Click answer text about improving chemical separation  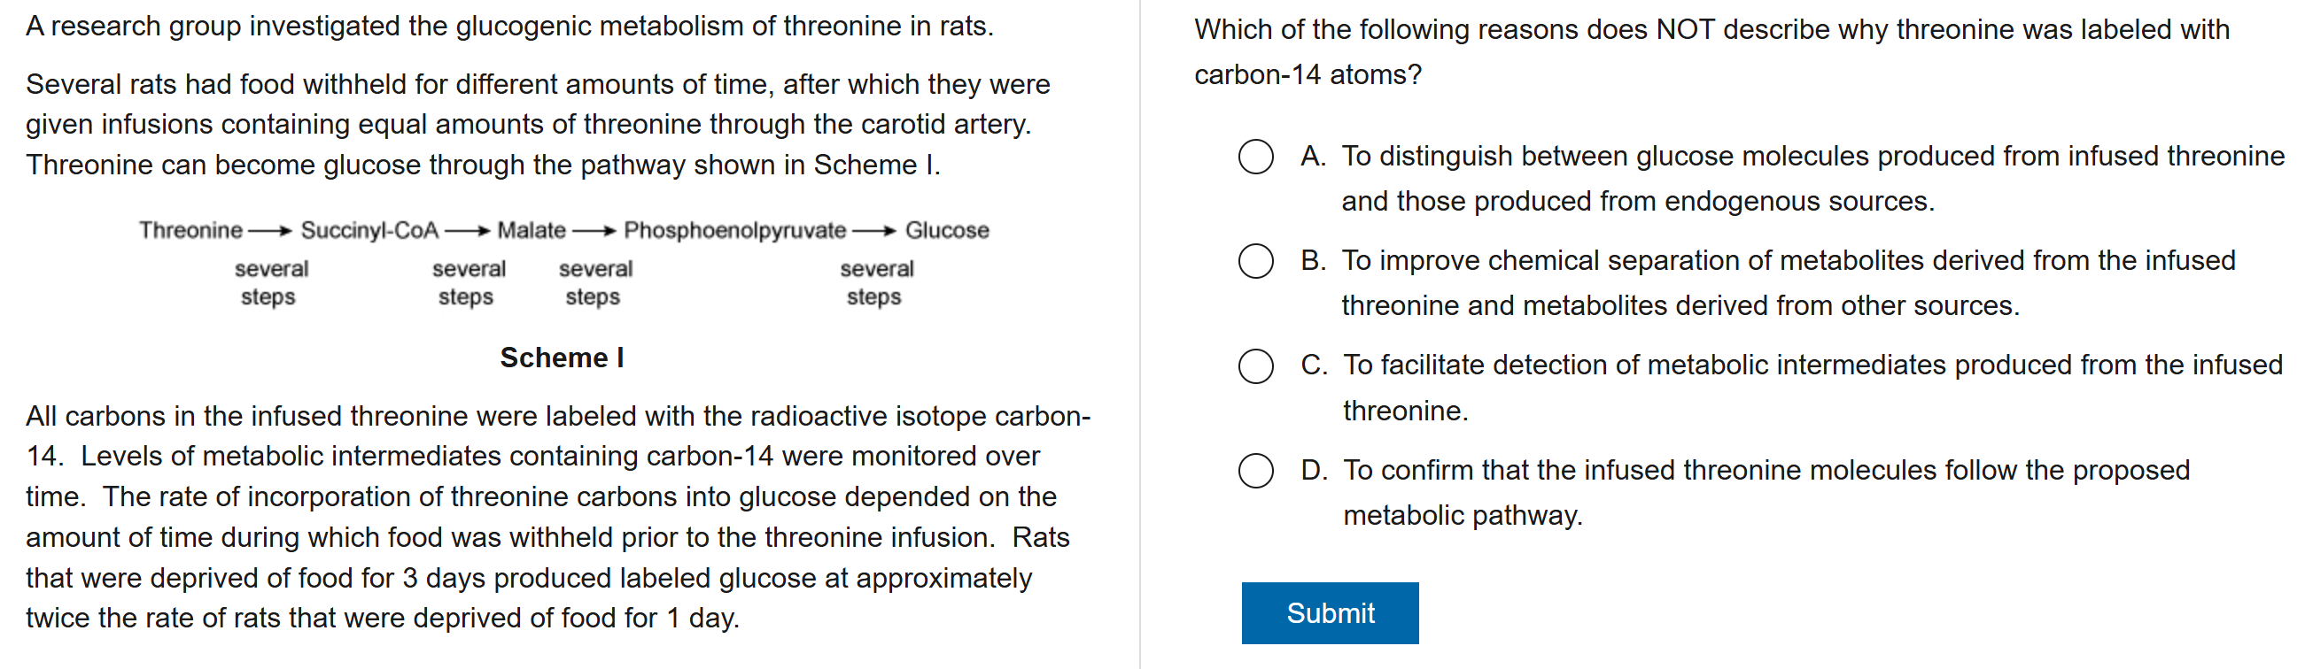(1789, 282)
